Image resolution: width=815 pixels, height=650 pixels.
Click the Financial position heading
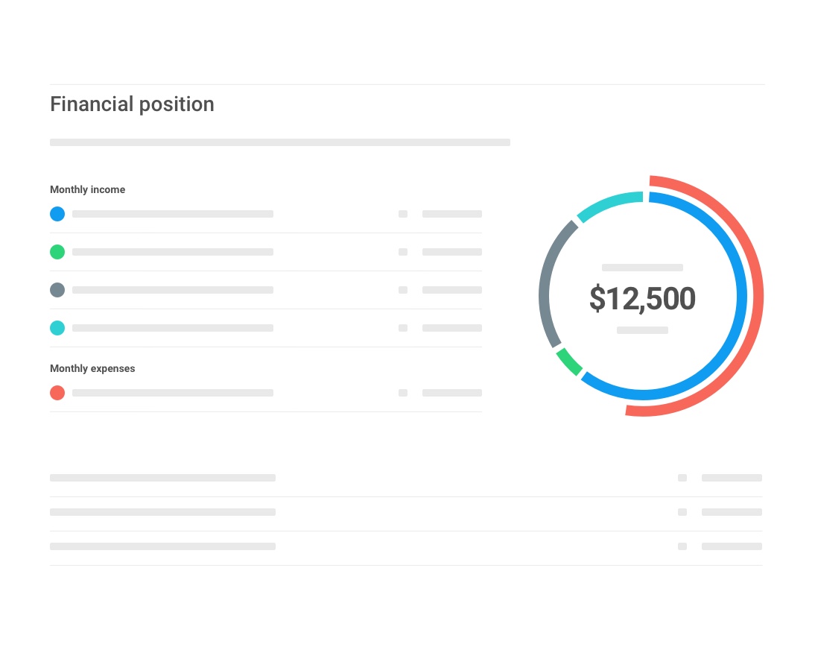coord(132,104)
